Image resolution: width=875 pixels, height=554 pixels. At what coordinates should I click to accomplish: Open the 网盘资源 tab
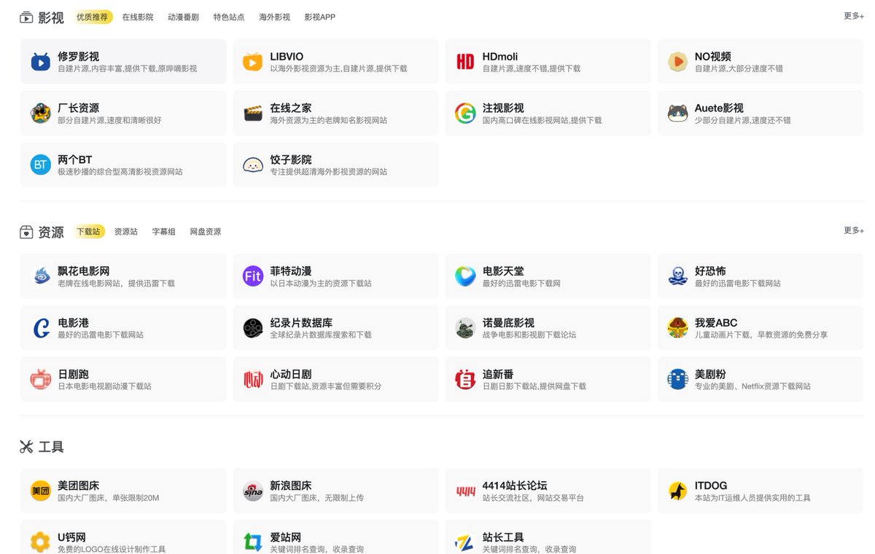[206, 231]
